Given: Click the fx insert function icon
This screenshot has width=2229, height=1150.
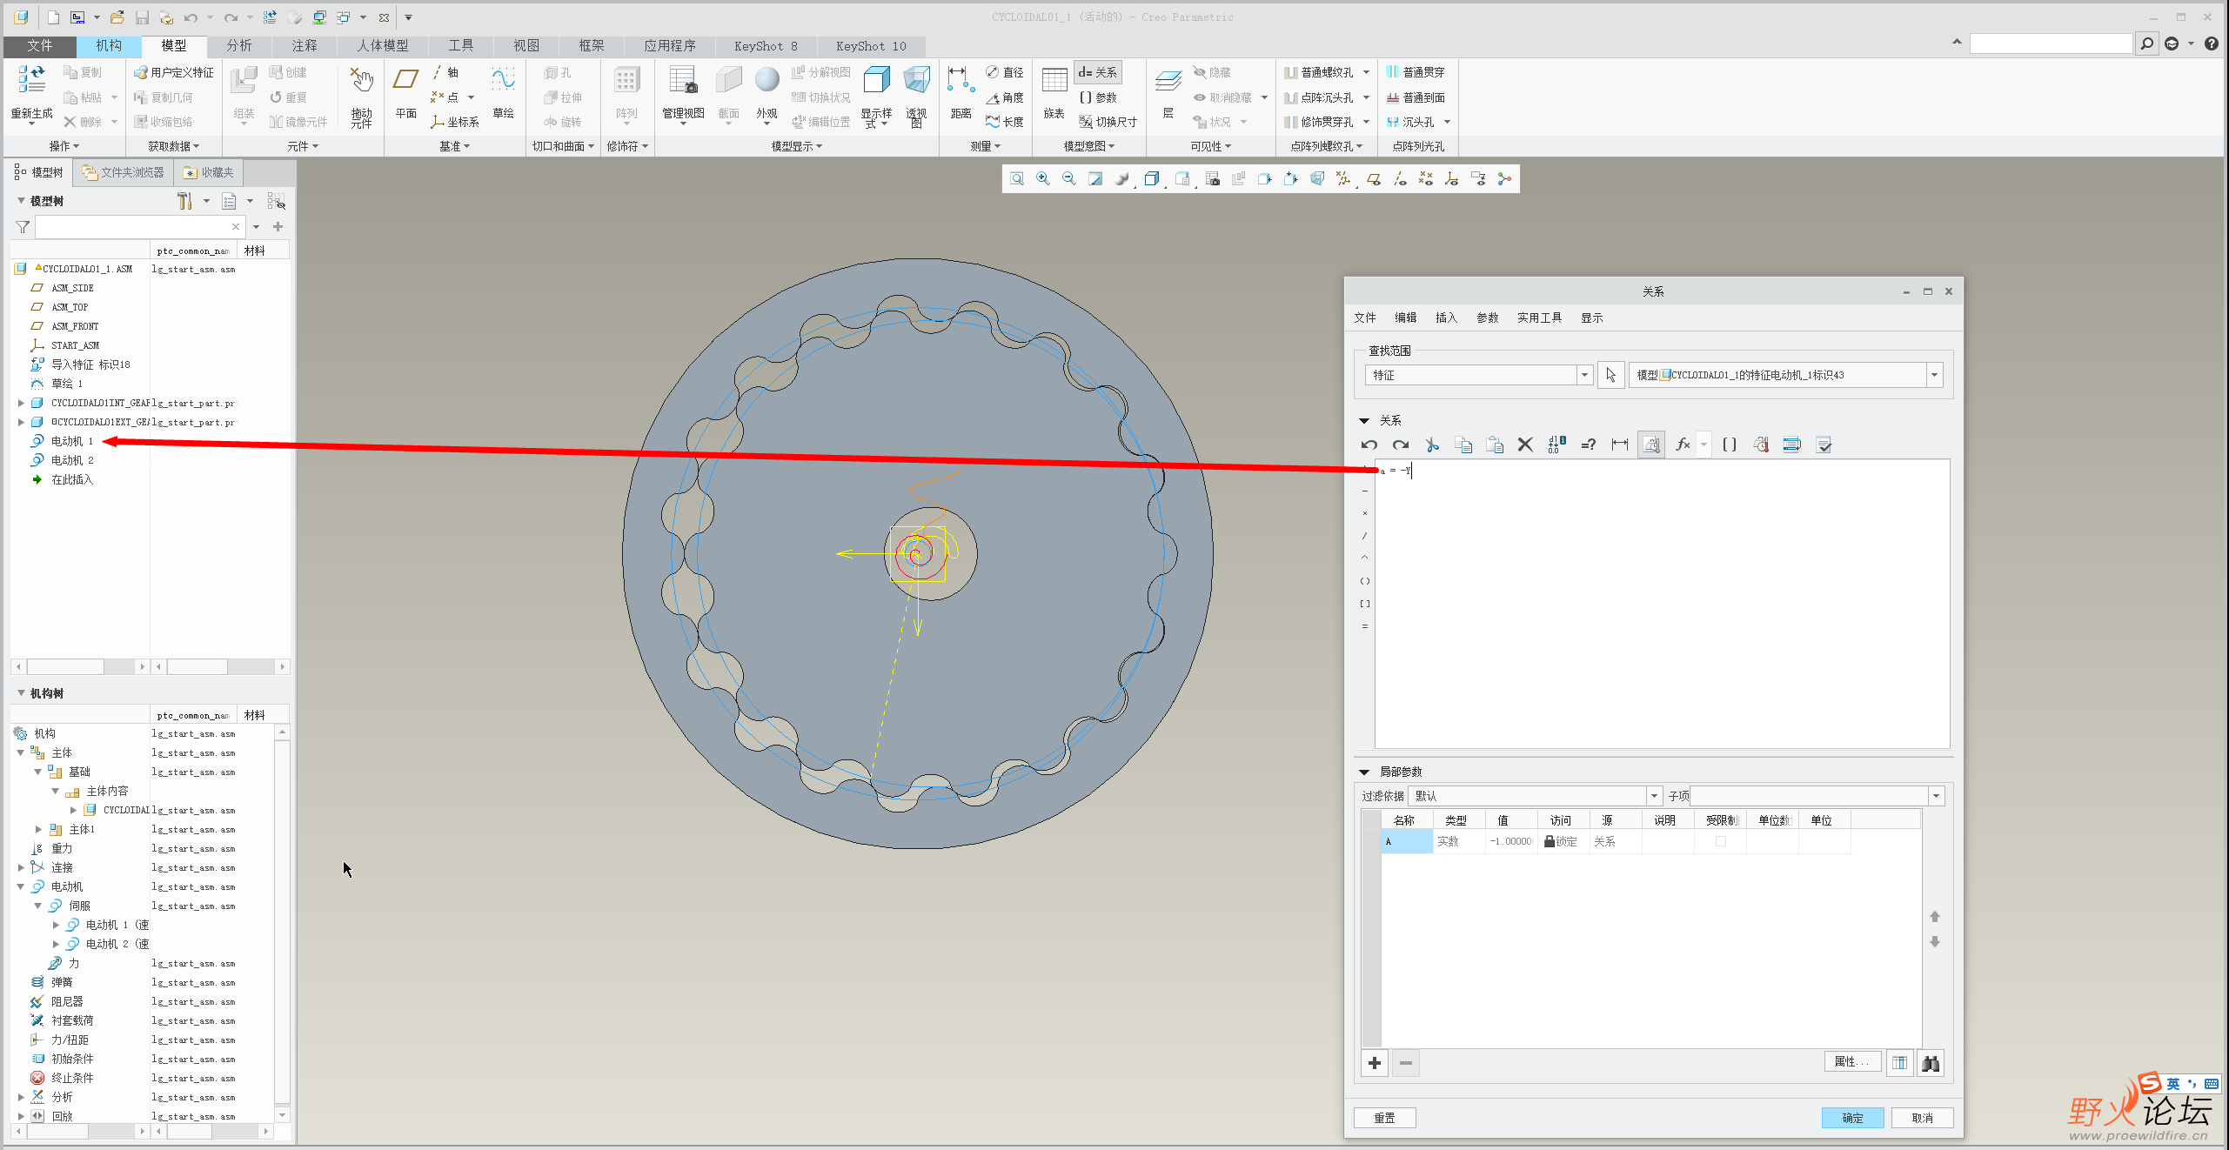Looking at the screenshot, I should [x=1683, y=445].
